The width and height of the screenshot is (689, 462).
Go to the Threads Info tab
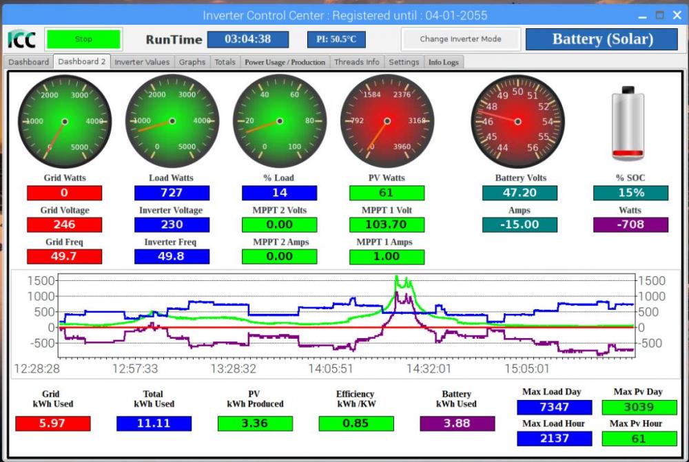point(357,62)
